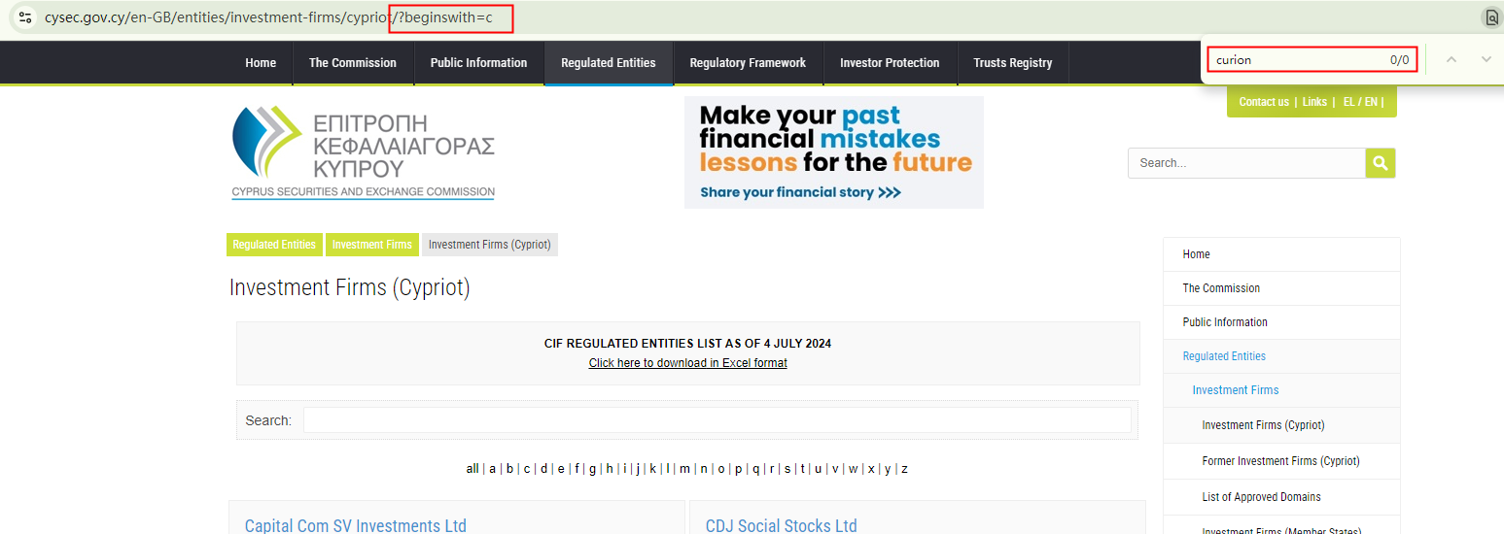
Task: Filter firms by letter p
Action: coord(738,469)
